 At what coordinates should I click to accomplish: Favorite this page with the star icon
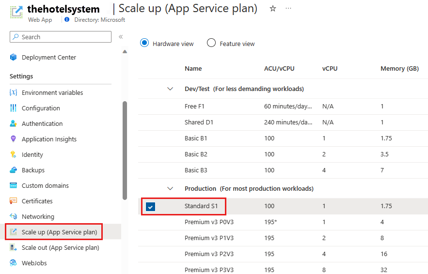click(273, 8)
